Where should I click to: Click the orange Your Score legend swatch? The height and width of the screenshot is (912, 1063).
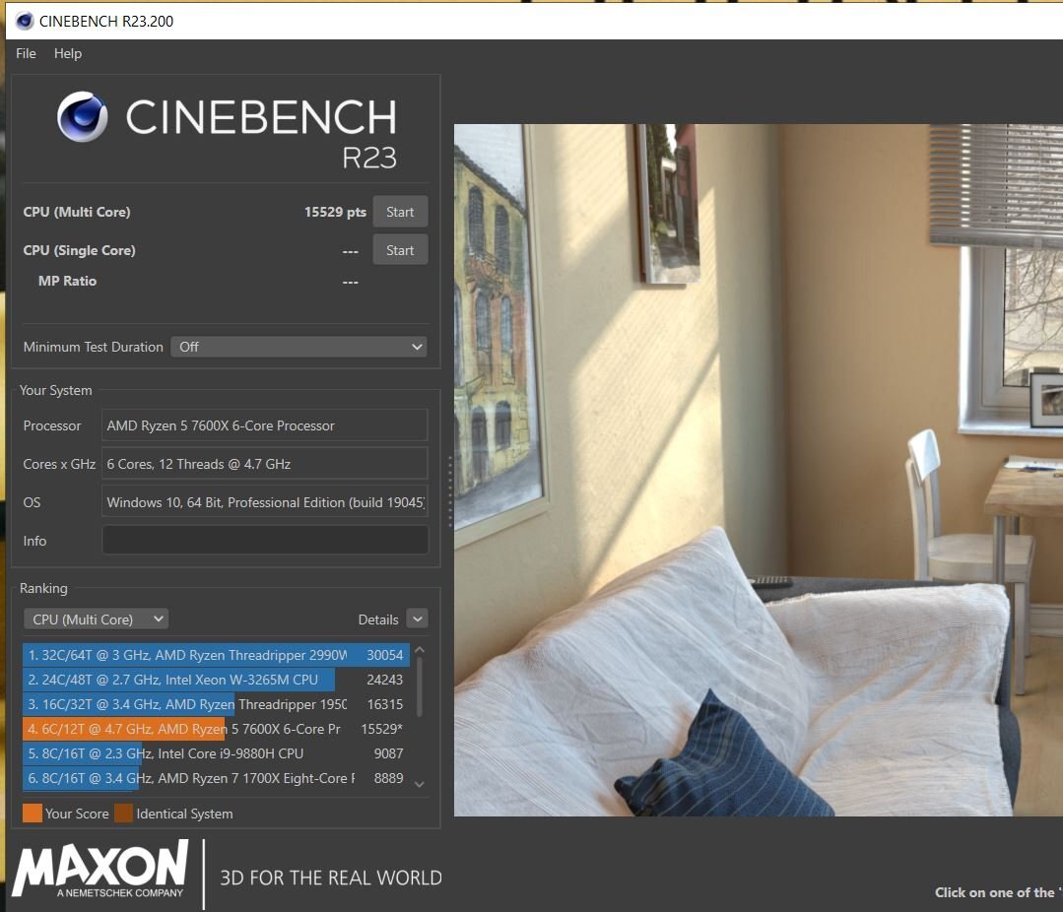coord(33,814)
